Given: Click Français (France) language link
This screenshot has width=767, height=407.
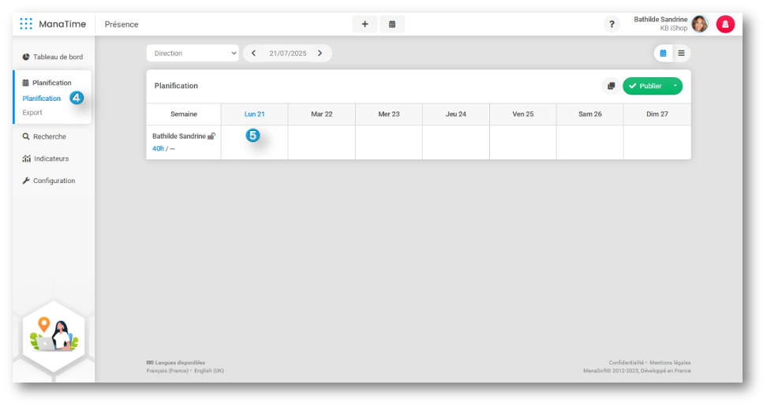Looking at the screenshot, I should click(x=167, y=371).
